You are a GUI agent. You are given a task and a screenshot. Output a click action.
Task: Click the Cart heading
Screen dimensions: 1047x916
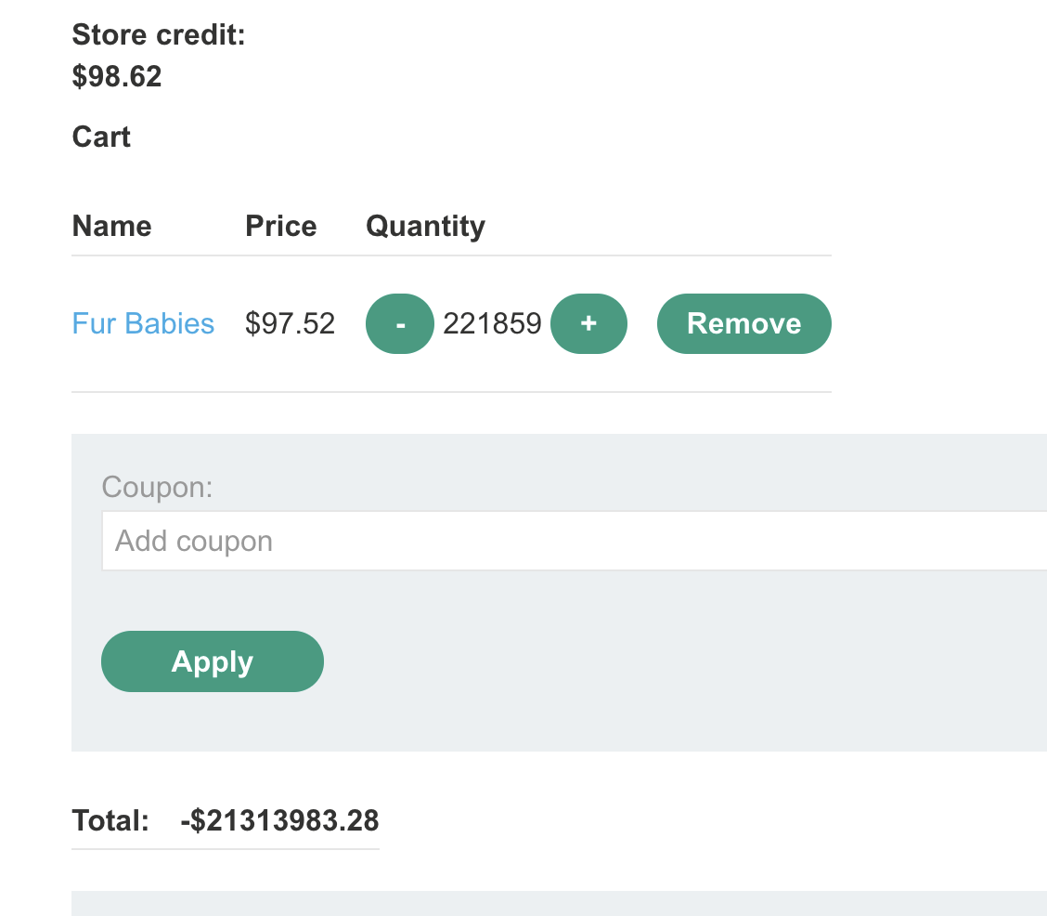(101, 137)
